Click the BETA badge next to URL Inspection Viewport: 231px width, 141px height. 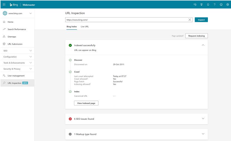tap(25, 83)
